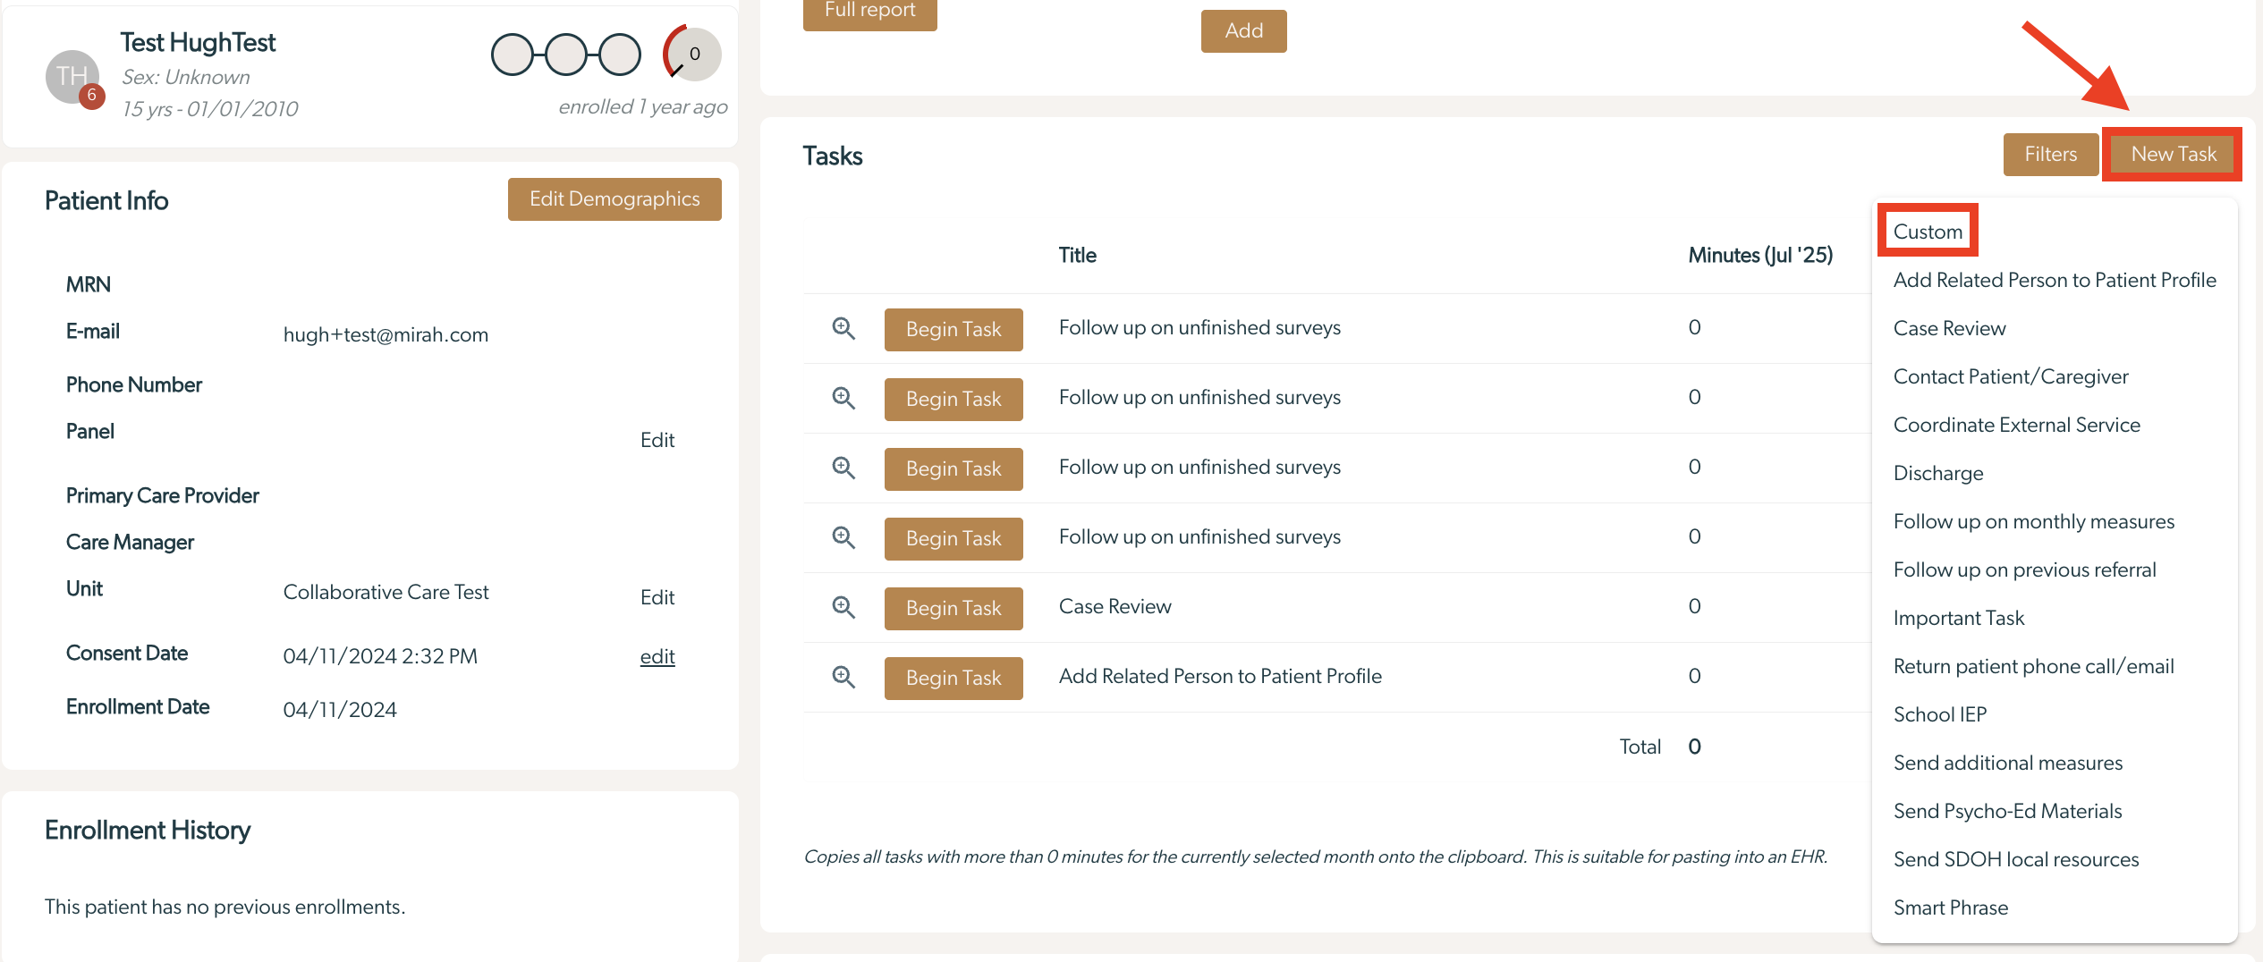This screenshot has width=2263, height=962.
Task: Click the underlined edit link for Consent Date
Action: pos(657,656)
